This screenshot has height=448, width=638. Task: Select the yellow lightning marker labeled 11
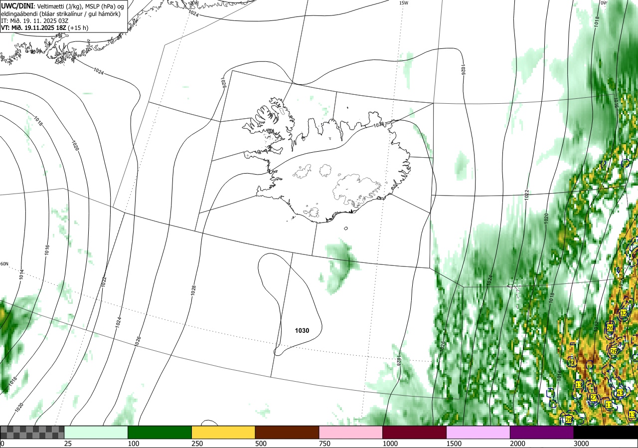609,405
